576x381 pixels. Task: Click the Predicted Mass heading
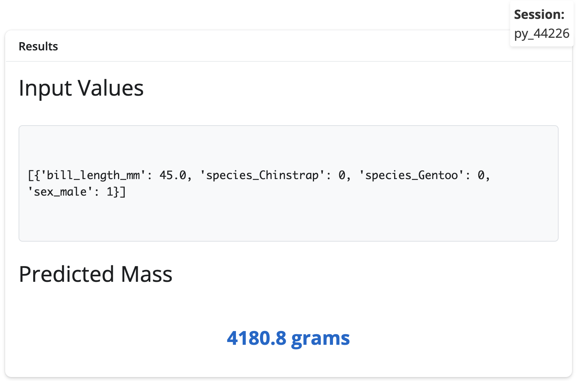coord(95,274)
